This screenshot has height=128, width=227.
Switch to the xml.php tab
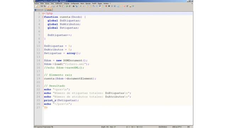[x=49, y=10]
